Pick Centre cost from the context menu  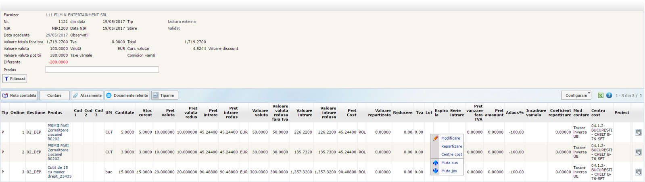[451, 155]
